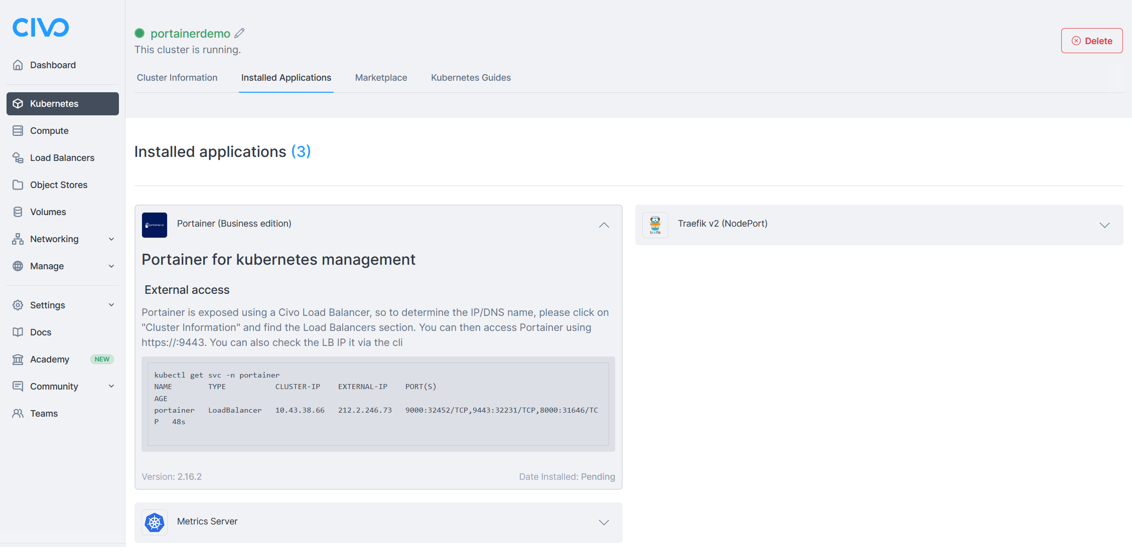Viewport: 1132px width, 547px height.
Task: Click the installed applications count (3)
Action: (x=301, y=151)
